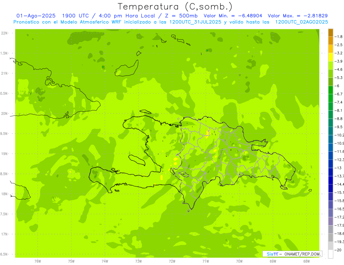344x265 pixels.
Task: Click the "-4.6" colorbar value
Action: [x=339, y=69]
